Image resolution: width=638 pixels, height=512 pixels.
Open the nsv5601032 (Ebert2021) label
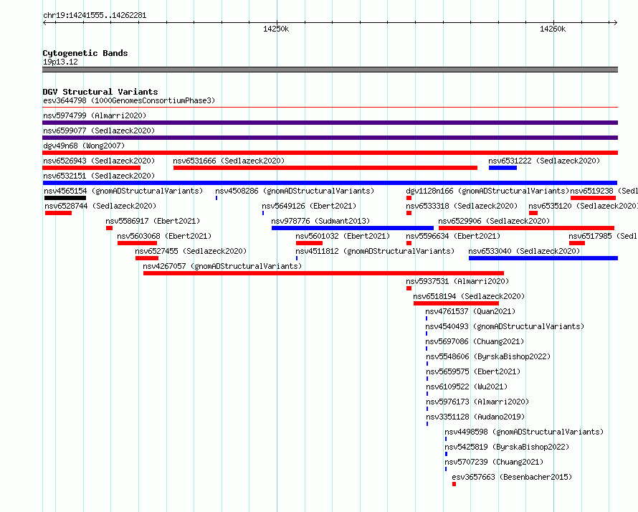point(343,236)
